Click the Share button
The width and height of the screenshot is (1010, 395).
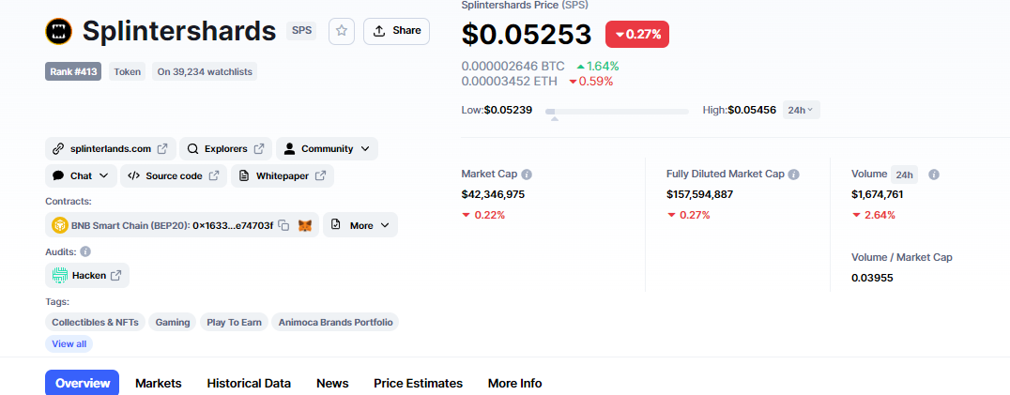coord(396,31)
